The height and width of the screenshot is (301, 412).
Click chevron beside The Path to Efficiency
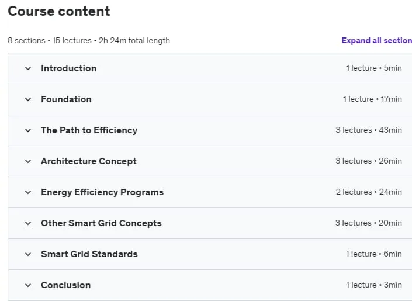point(28,130)
